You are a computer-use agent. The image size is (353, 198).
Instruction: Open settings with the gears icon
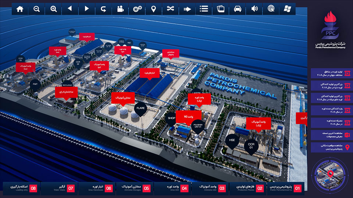(137, 9)
